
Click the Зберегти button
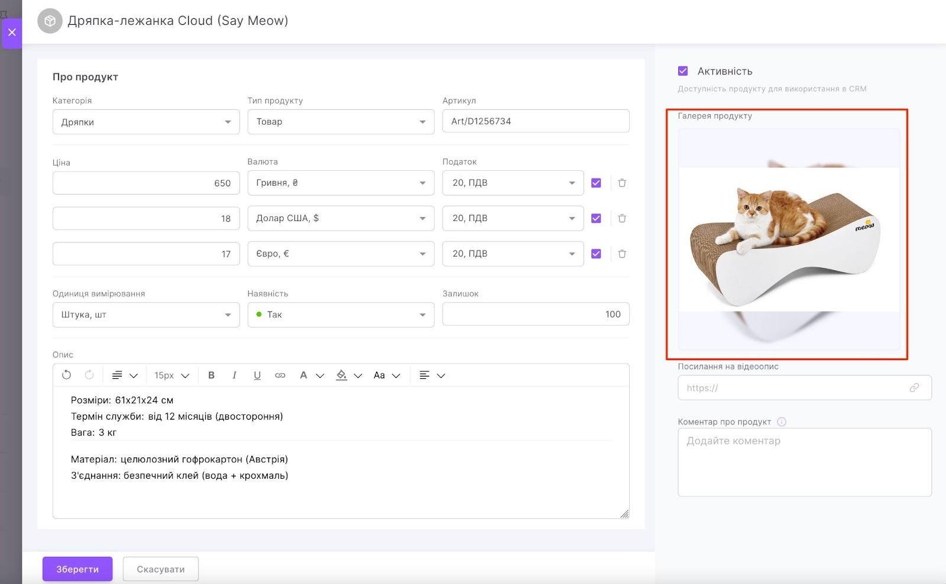[77, 569]
